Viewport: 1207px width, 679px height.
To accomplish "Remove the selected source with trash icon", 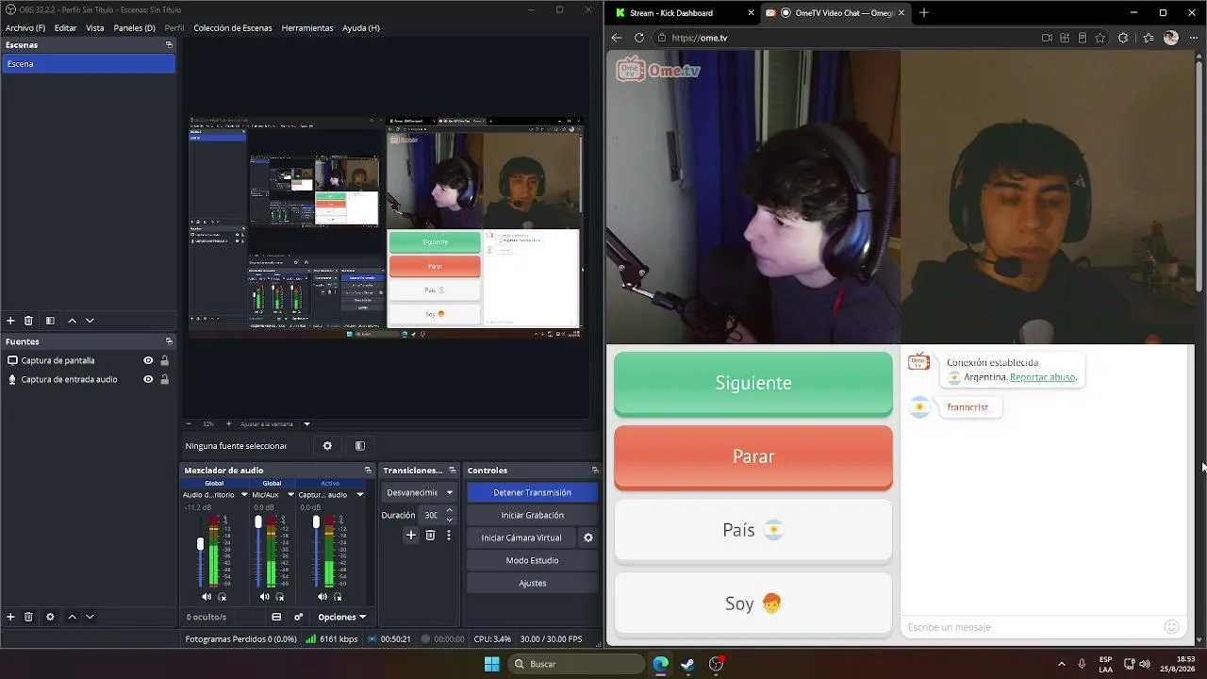I will click(28, 617).
